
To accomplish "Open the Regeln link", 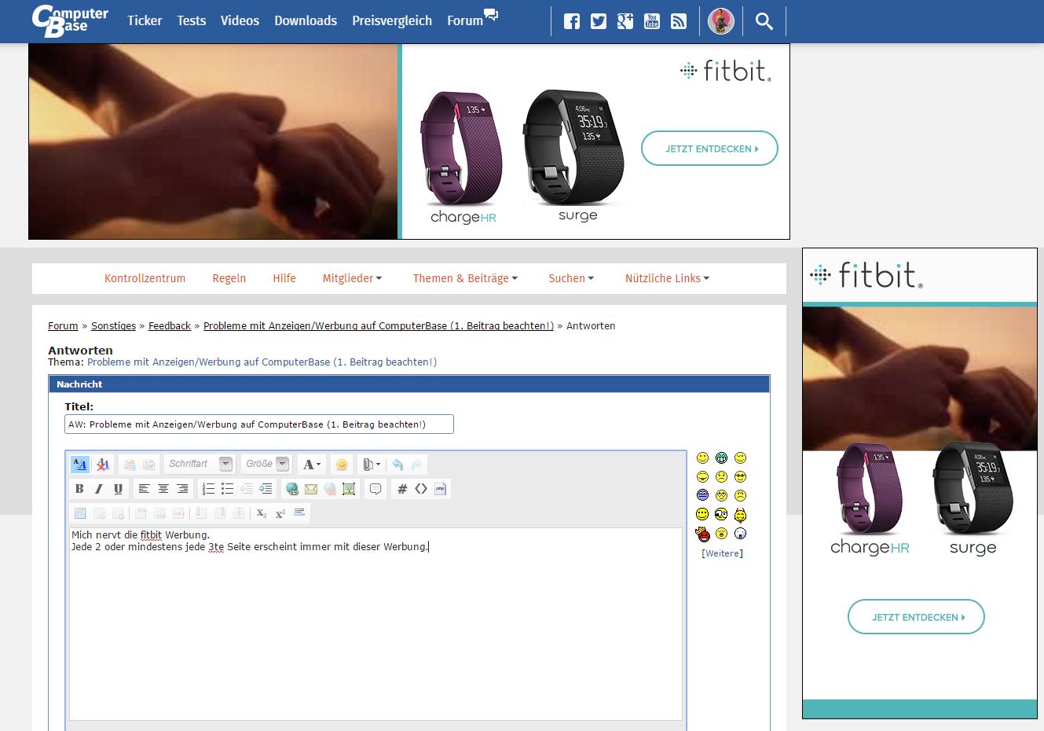I will (229, 278).
